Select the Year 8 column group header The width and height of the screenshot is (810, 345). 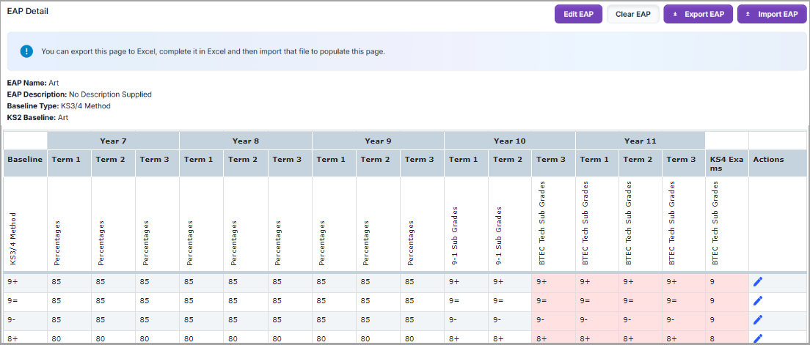click(245, 141)
